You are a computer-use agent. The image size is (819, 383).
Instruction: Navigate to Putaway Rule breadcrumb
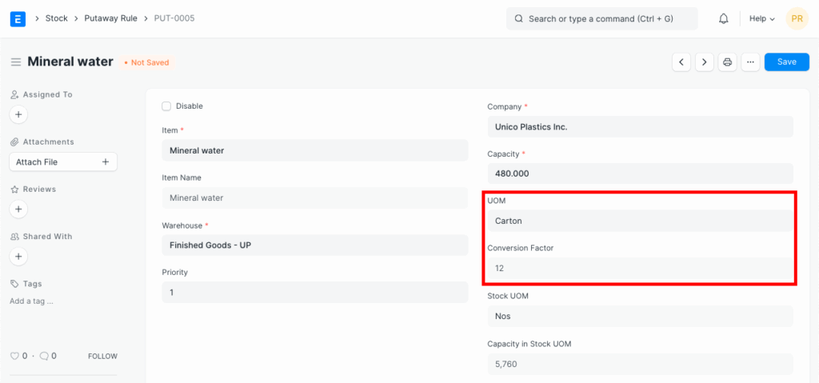(110, 18)
